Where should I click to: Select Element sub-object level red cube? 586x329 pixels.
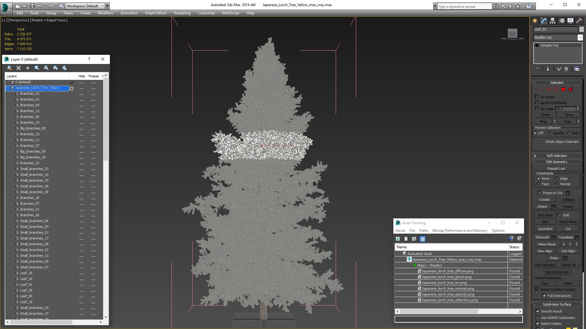[x=570, y=90]
